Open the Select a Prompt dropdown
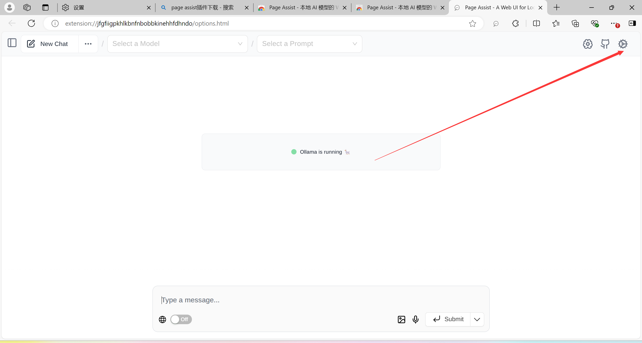Image resolution: width=642 pixels, height=343 pixels. point(309,44)
